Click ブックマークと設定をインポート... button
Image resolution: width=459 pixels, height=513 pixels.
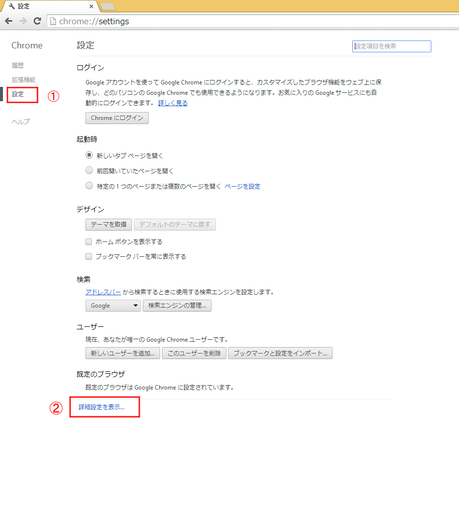[x=280, y=354]
